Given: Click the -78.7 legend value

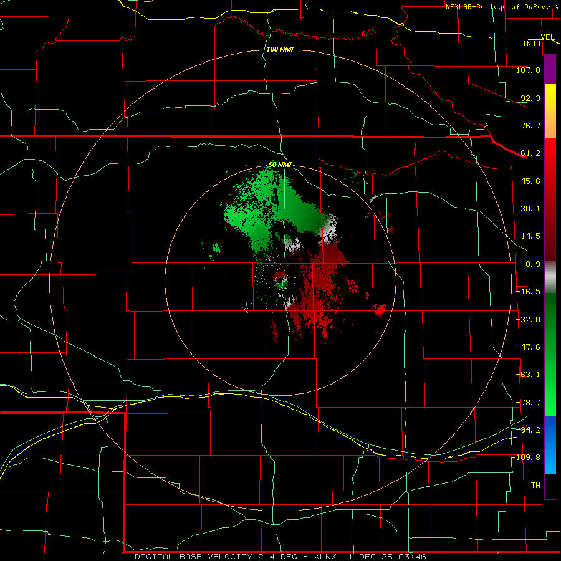Looking at the screenshot, I should click(x=528, y=403).
